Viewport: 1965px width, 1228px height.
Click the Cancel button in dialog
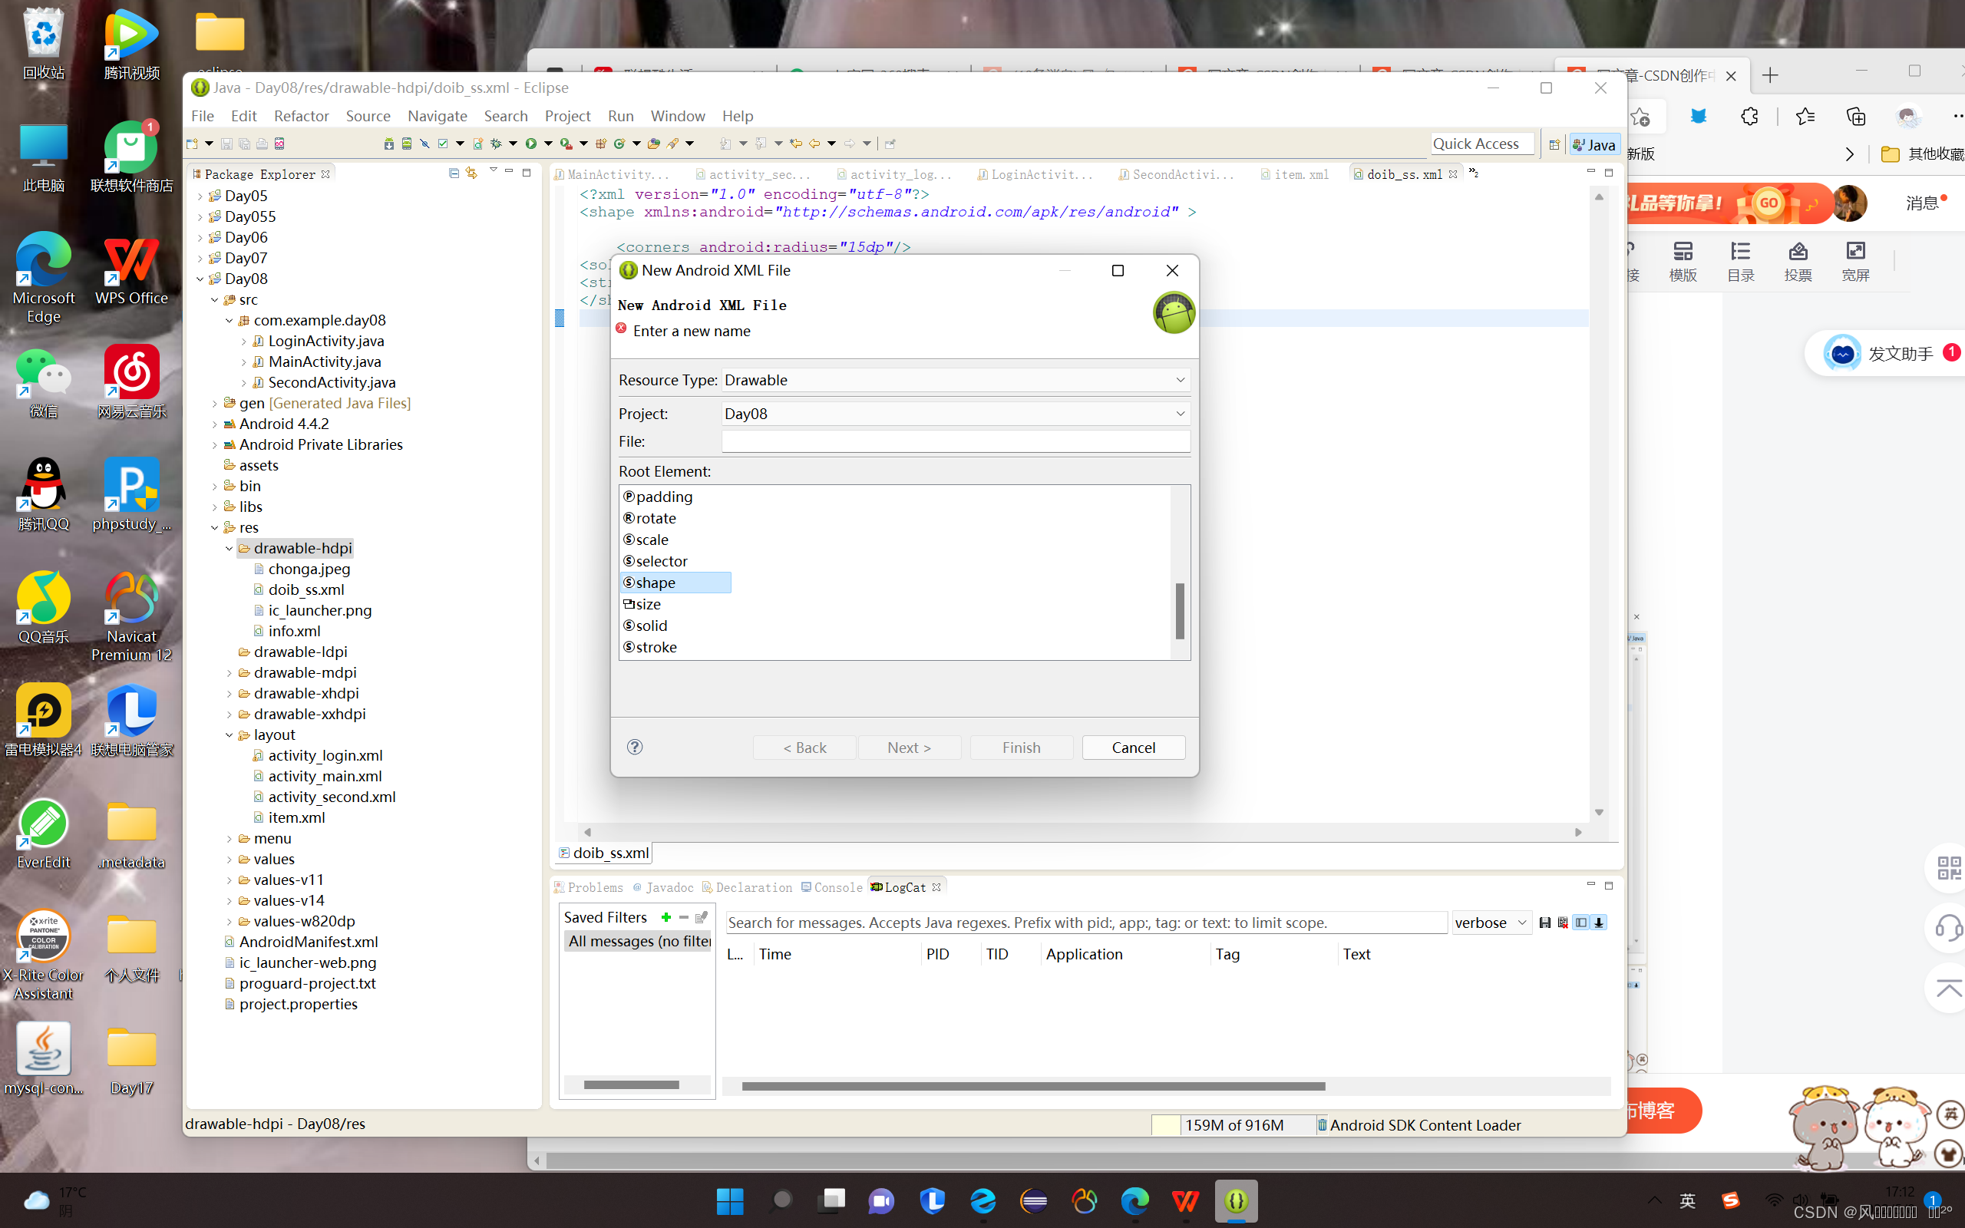tap(1133, 748)
